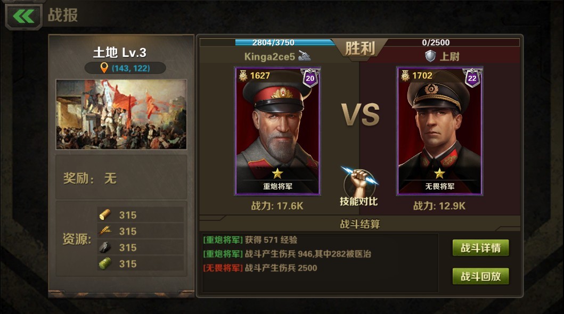
Task: Play 战斗回放 battle replay
Action: pyautogui.click(x=480, y=276)
